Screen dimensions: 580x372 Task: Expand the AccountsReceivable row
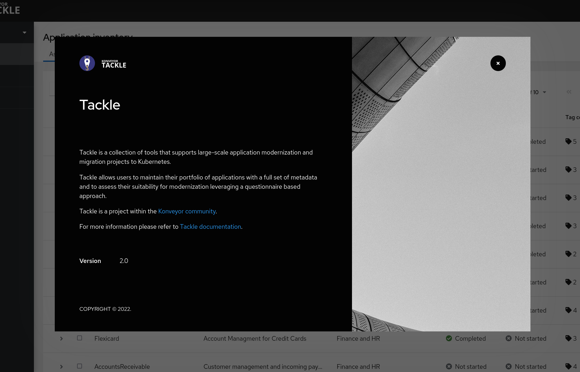click(61, 366)
